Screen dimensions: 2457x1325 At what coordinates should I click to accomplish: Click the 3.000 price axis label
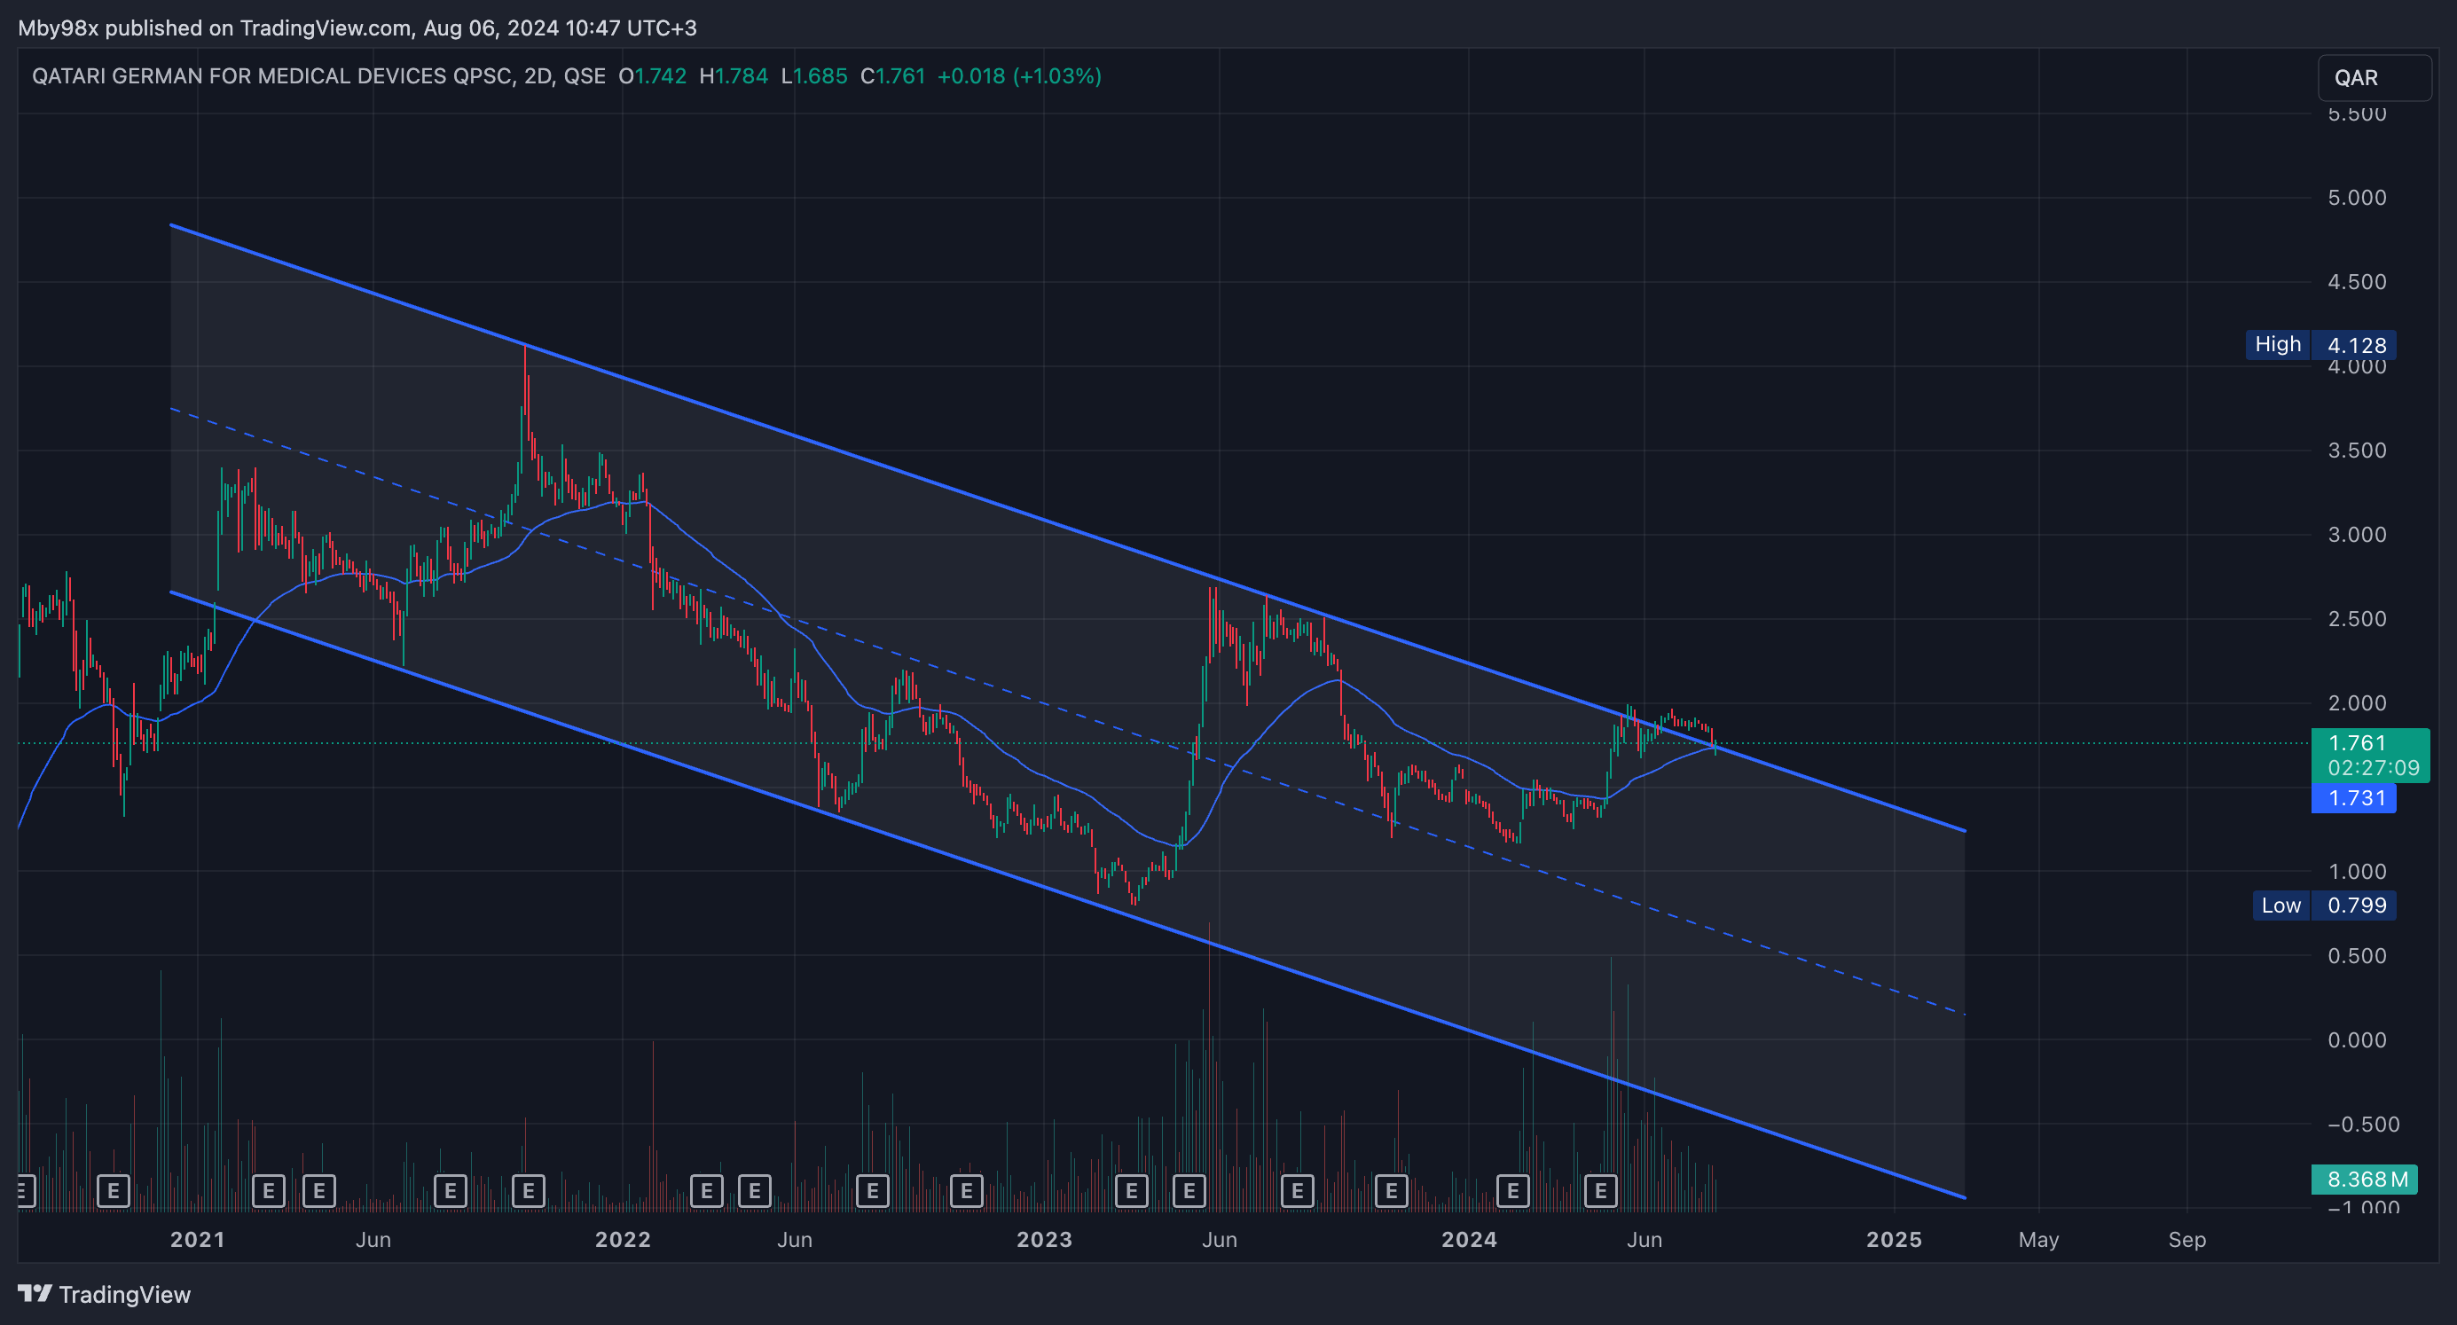2357,534
